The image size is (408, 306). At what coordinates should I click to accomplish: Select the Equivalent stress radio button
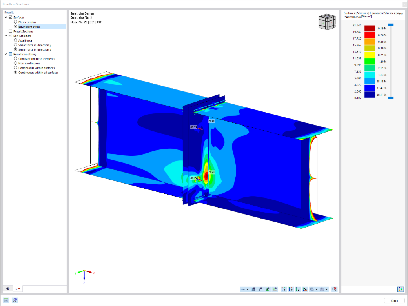point(16,27)
